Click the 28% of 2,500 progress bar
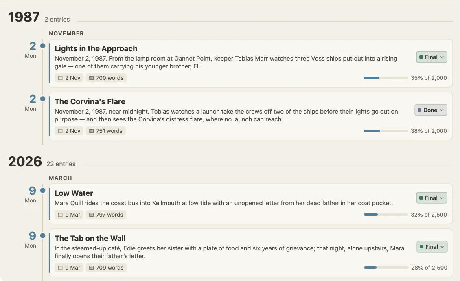The width and height of the screenshot is (460, 281). 386,268
